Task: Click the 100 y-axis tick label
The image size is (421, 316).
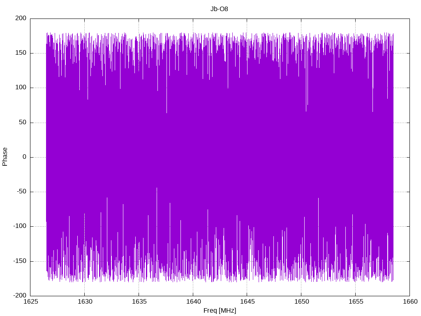Action: click(21, 88)
